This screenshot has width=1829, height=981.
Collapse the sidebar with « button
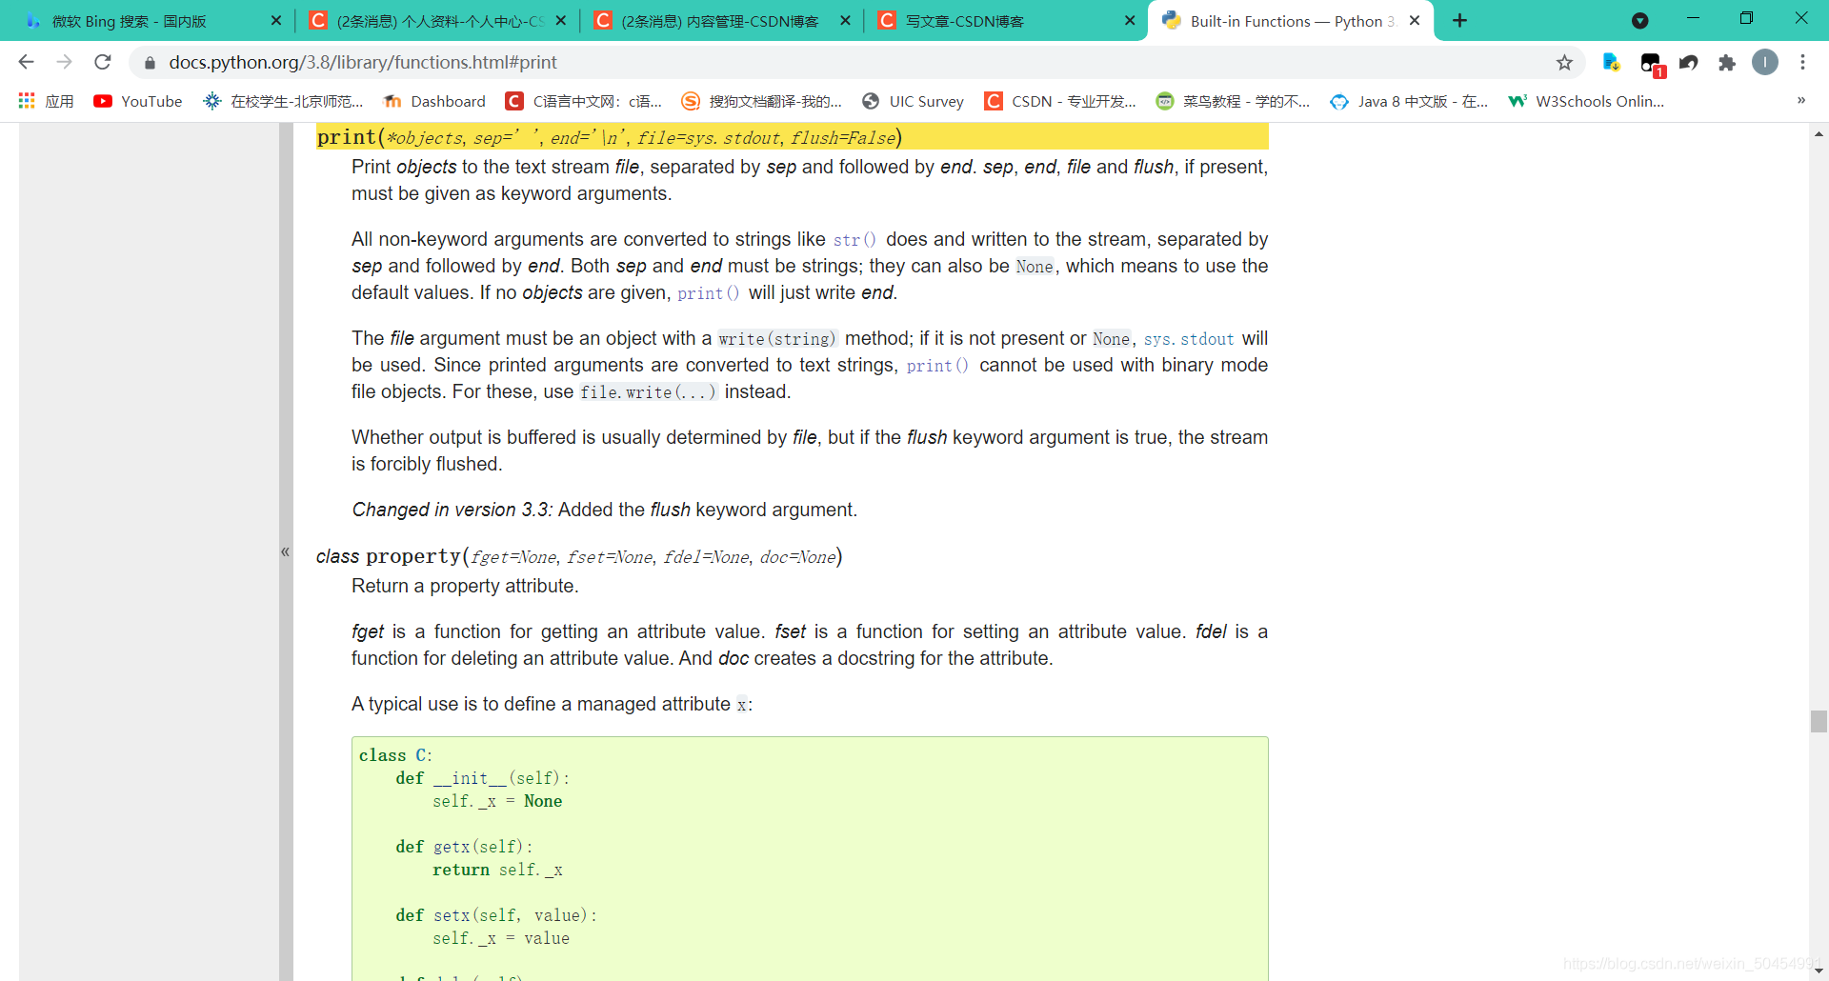coord(285,551)
